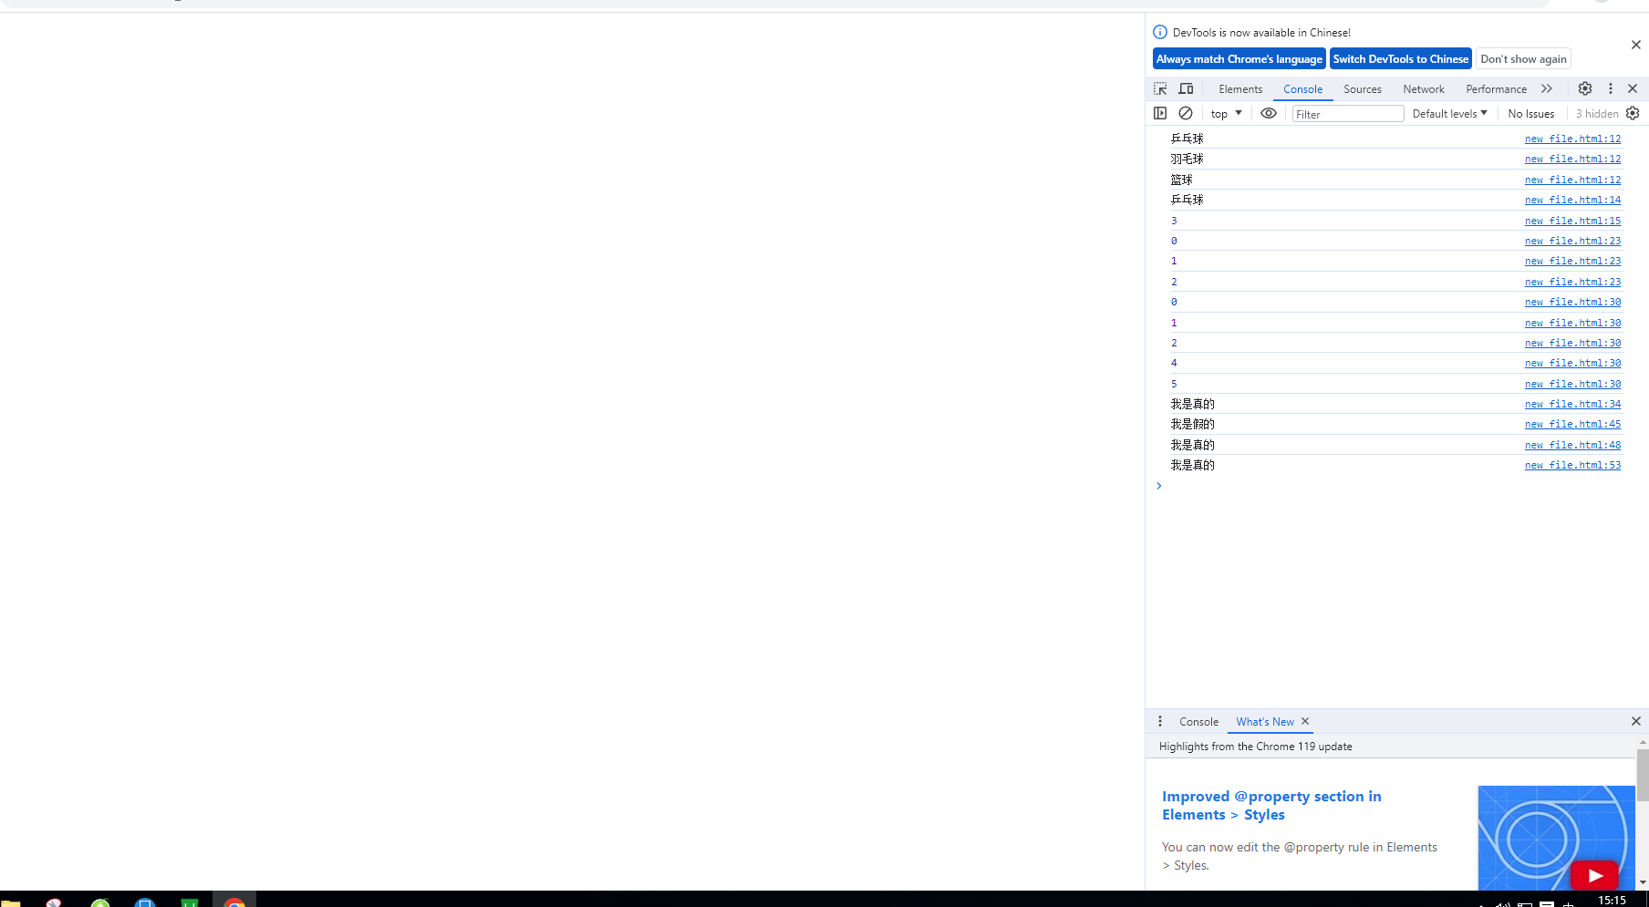Open the new_file.html:53 source link

click(x=1572, y=465)
